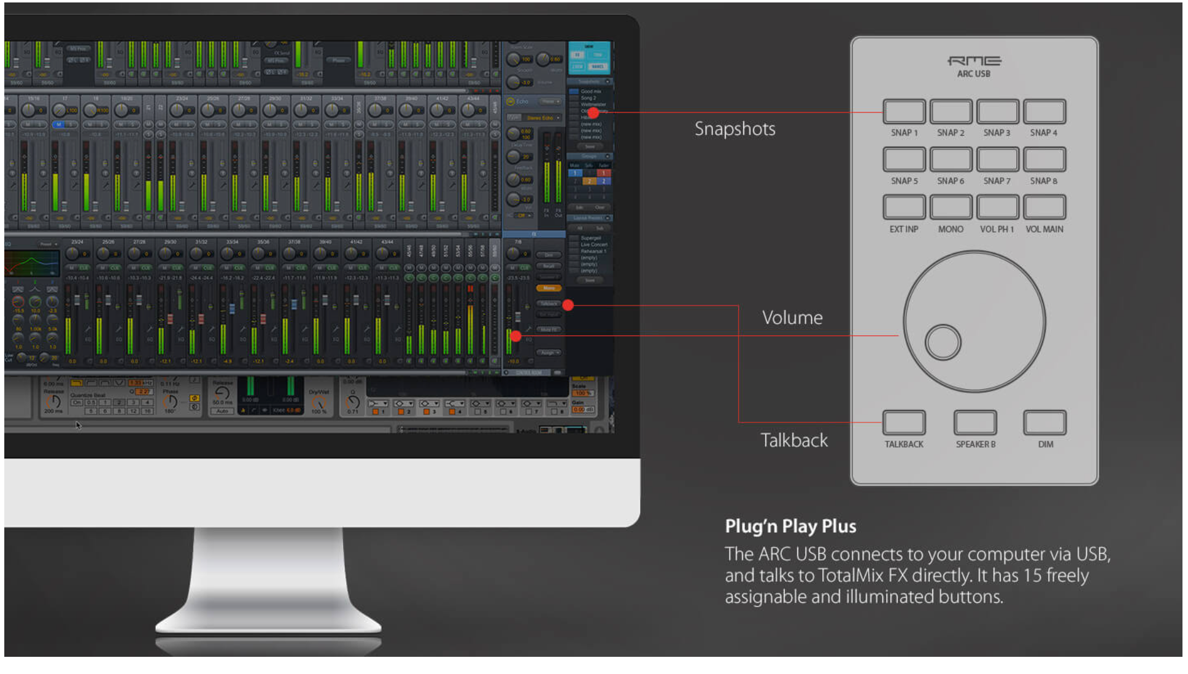Mute mono channel 17
The width and height of the screenshot is (1188, 674).
pos(58,125)
